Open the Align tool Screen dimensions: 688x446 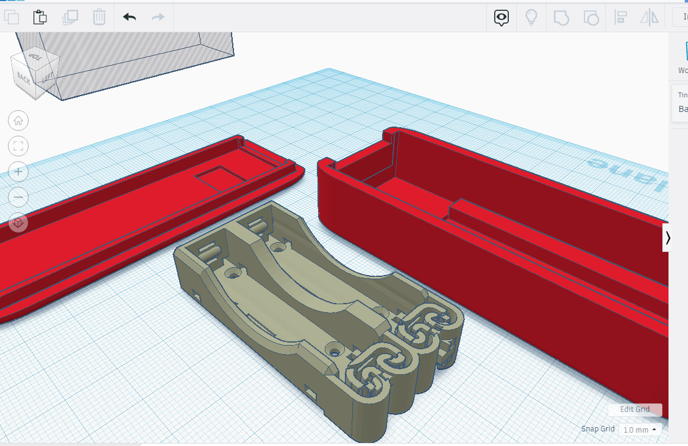[621, 16]
